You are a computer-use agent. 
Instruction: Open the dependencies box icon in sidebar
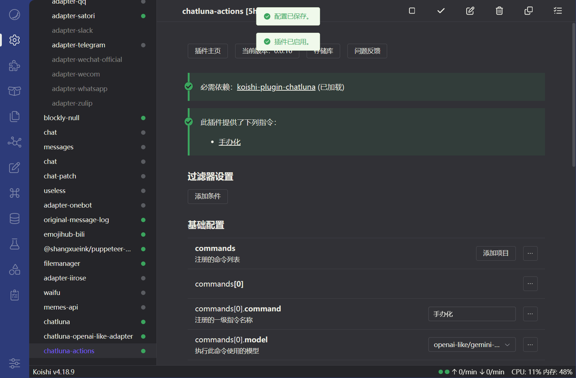[15, 91]
